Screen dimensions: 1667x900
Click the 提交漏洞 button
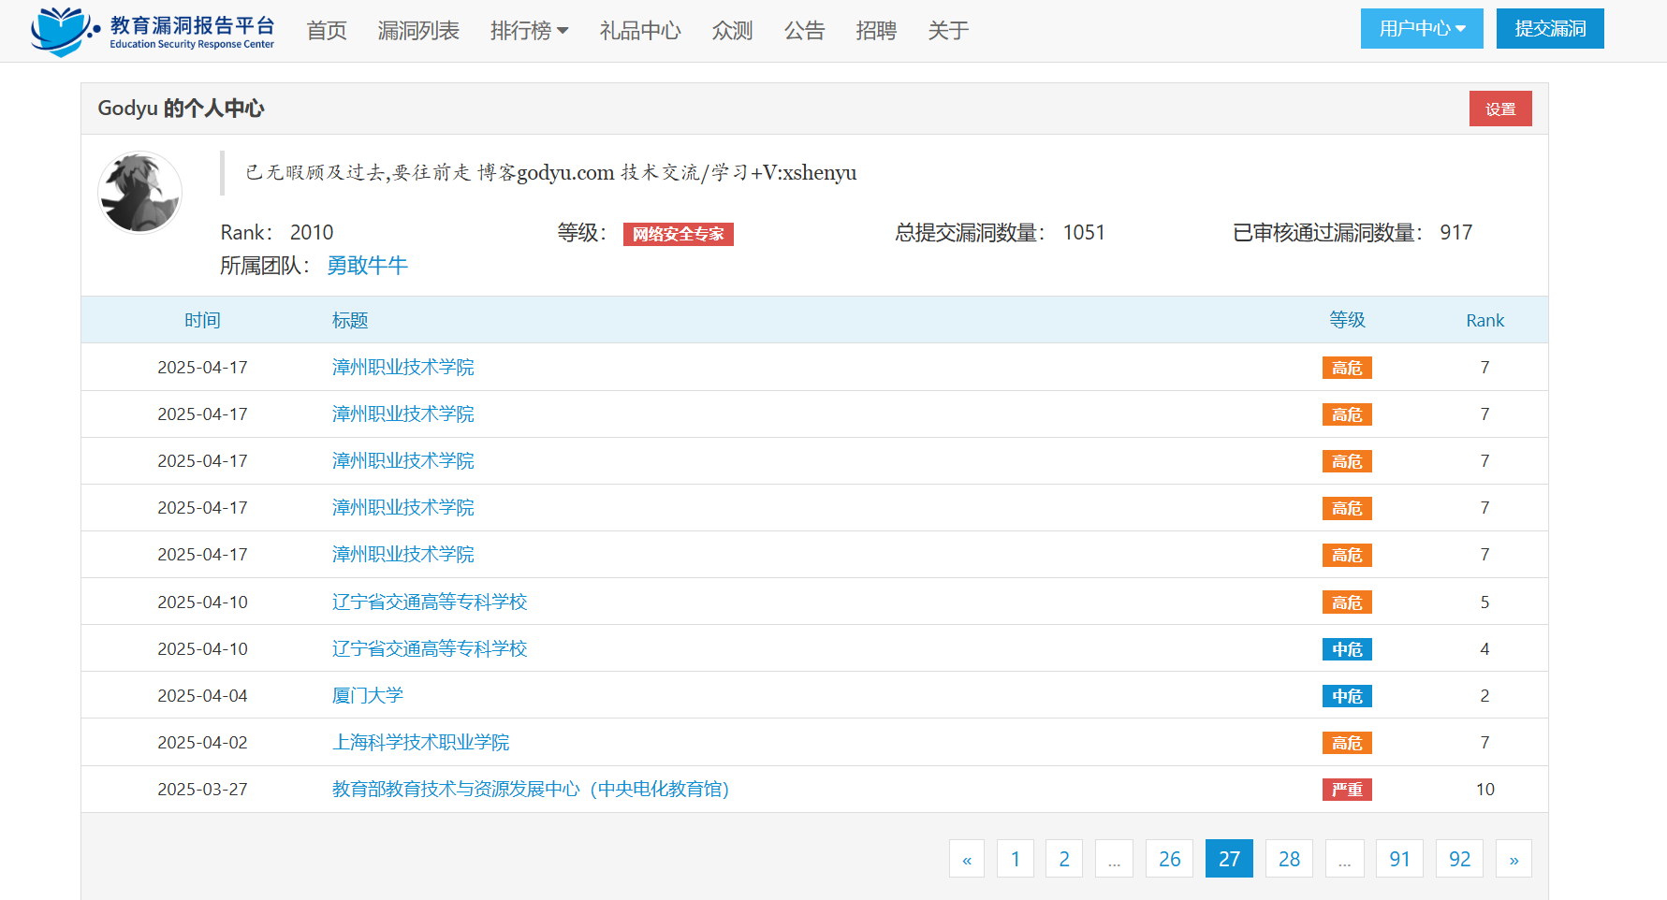point(1549,29)
